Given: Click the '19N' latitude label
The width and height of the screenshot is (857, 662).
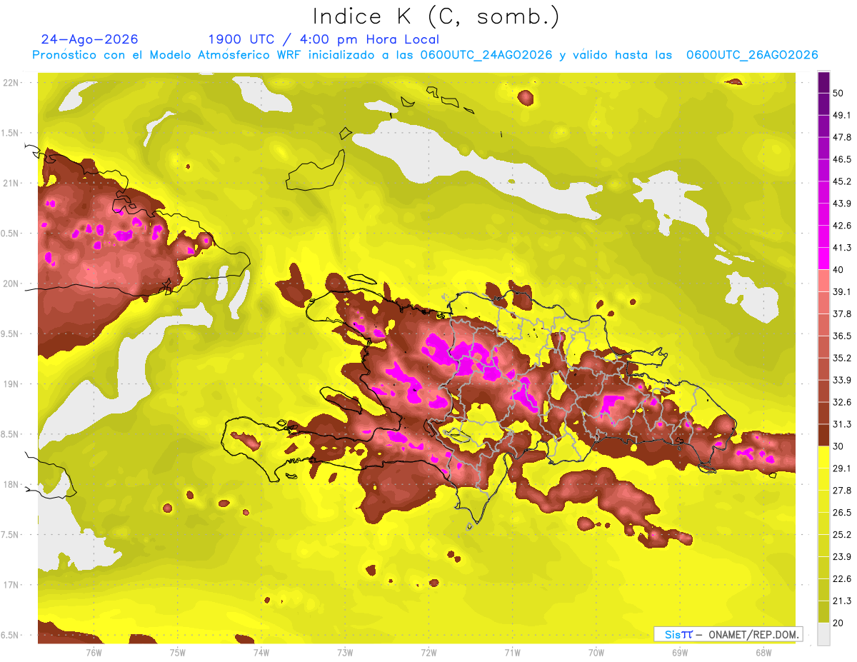Looking at the screenshot, I should coord(11,384).
